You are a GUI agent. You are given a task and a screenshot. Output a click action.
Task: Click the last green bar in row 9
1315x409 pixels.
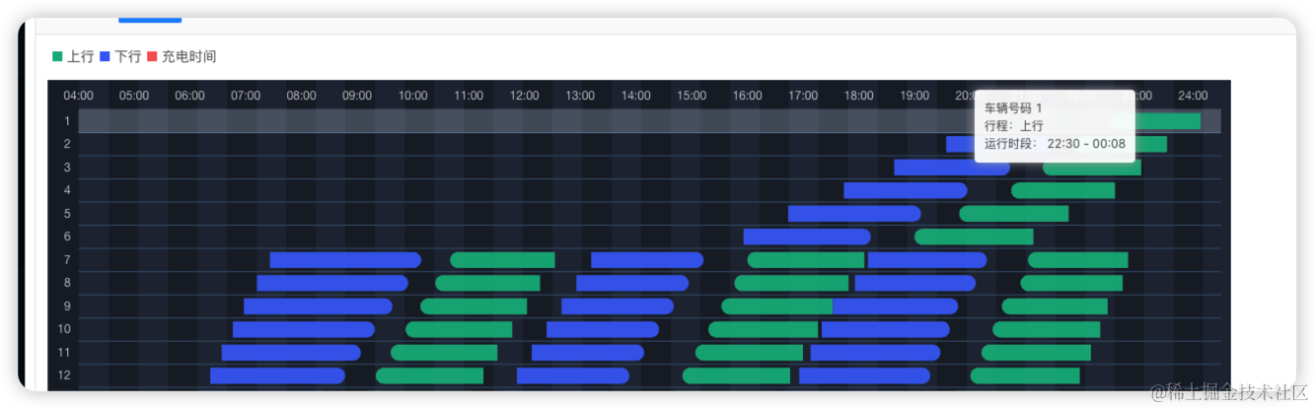pos(1055,307)
